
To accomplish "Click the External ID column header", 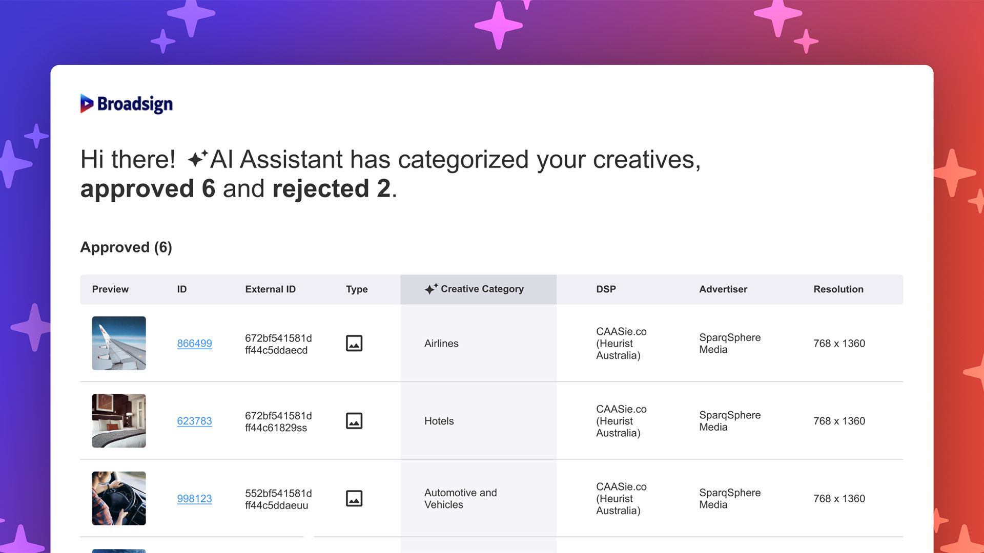I will click(x=270, y=289).
